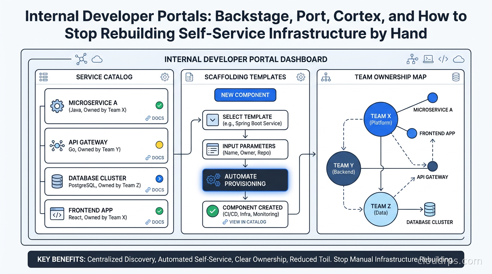This screenshot has height=274, width=492.
Task: Click the Frontend App code window icon
Action: pos(57,213)
